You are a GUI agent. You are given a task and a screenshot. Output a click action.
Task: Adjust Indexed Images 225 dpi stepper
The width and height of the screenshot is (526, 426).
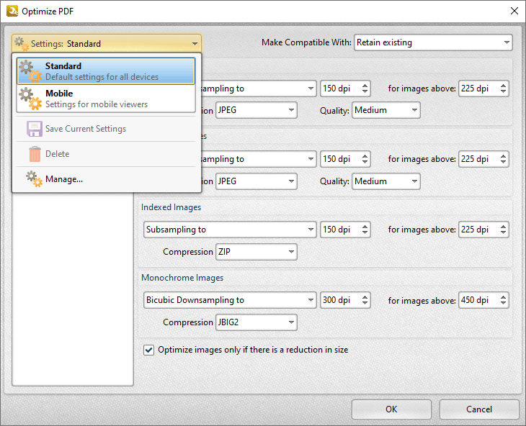pyautogui.click(x=503, y=230)
